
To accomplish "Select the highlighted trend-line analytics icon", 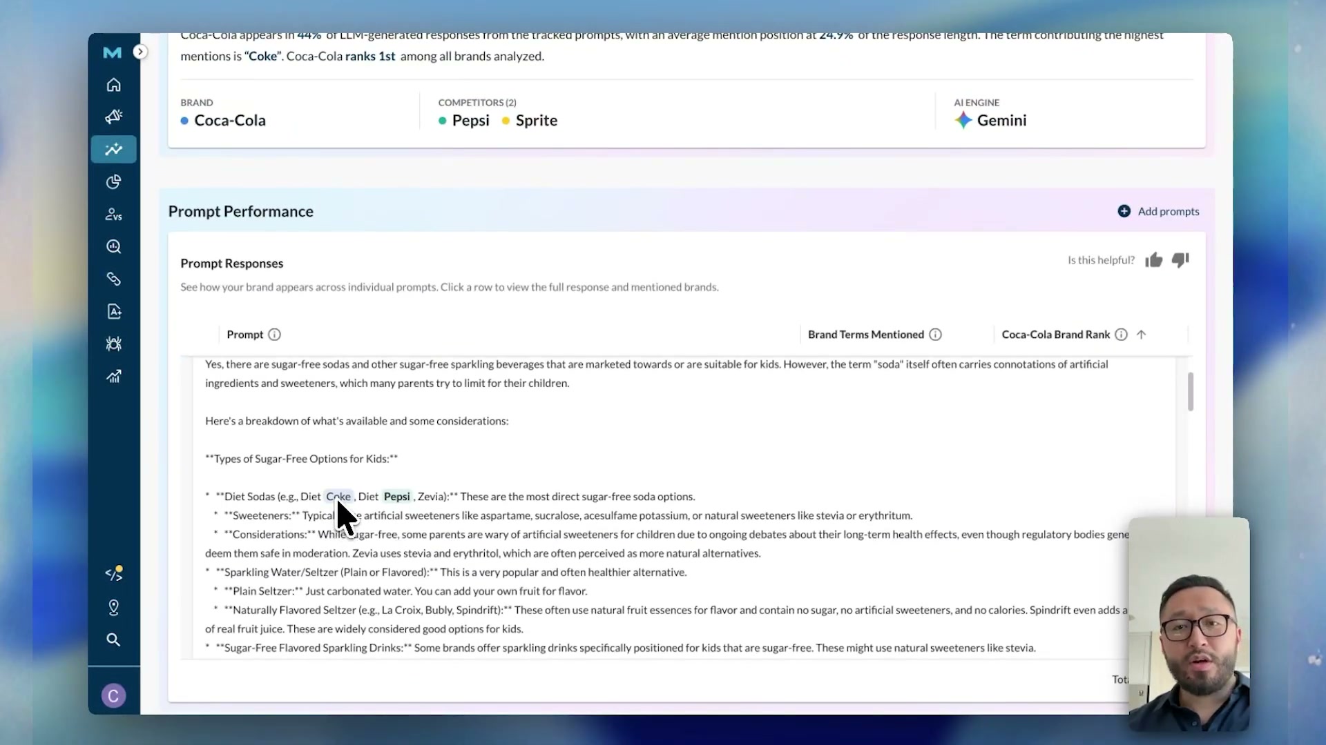I will pos(114,149).
